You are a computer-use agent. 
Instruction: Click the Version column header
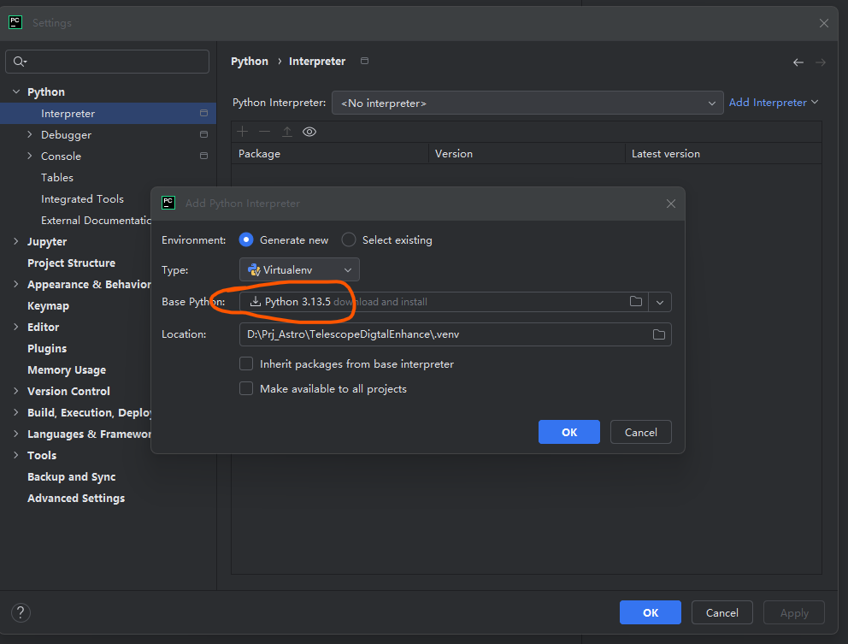(527, 154)
